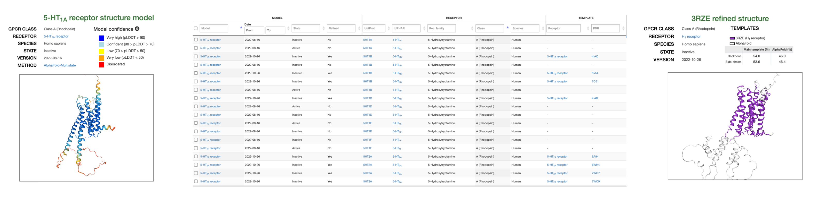The height and width of the screenshot is (206, 826).
Task: Sort table by Model column arrow
Action: coord(241,28)
